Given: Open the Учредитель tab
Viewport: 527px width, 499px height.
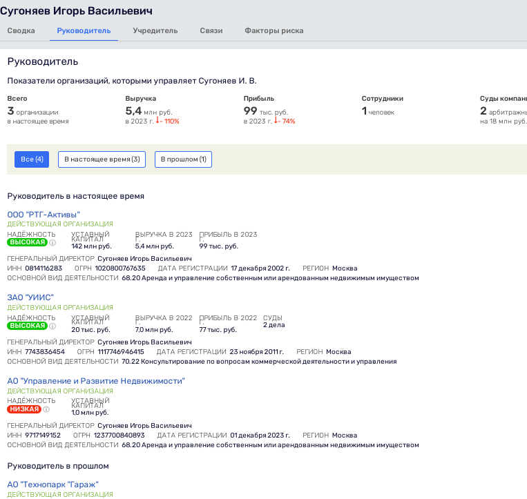Looking at the screenshot, I should point(155,30).
